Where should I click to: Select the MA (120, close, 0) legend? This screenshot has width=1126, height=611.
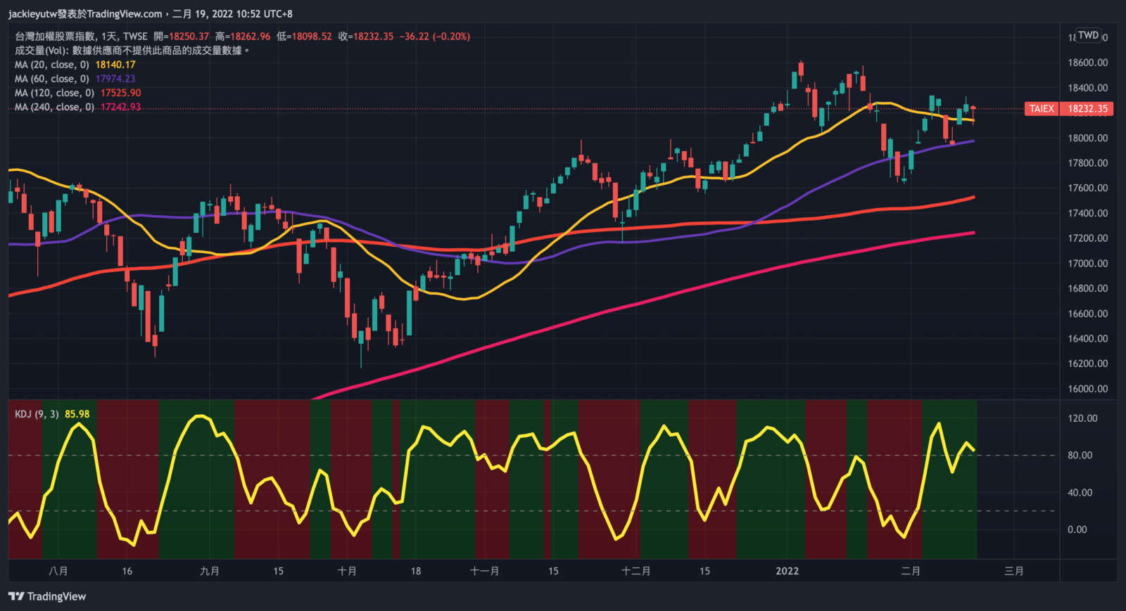click(54, 93)
